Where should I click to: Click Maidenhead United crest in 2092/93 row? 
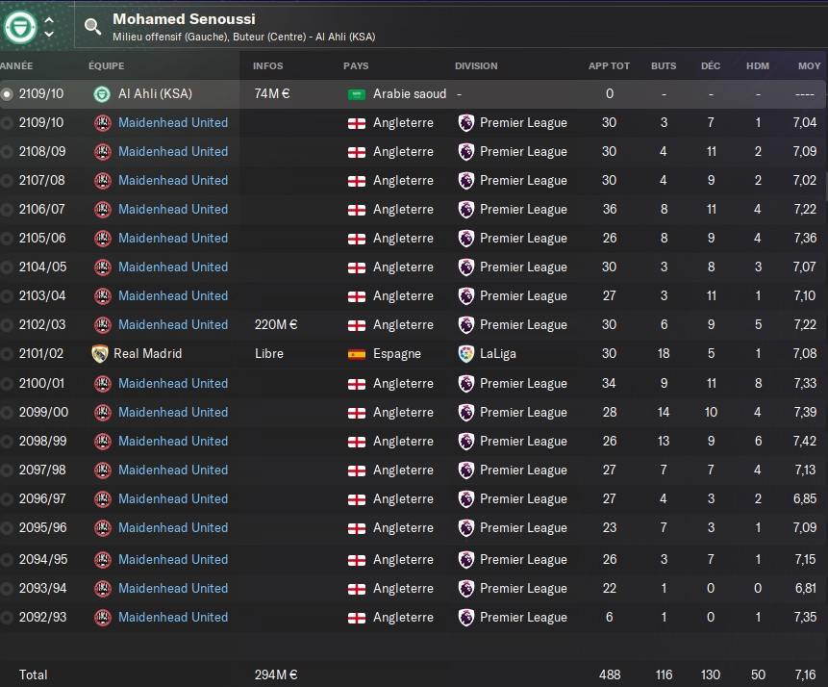[103, 618]
